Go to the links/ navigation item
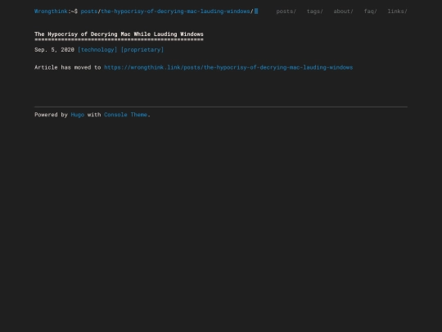 coord(397,11)
